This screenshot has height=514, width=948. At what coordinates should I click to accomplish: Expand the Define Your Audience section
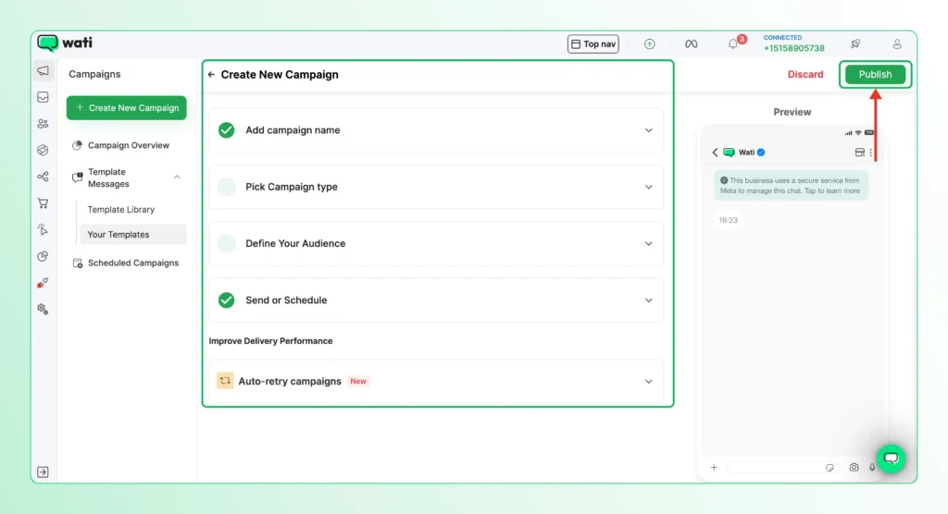tap(648, 244)
